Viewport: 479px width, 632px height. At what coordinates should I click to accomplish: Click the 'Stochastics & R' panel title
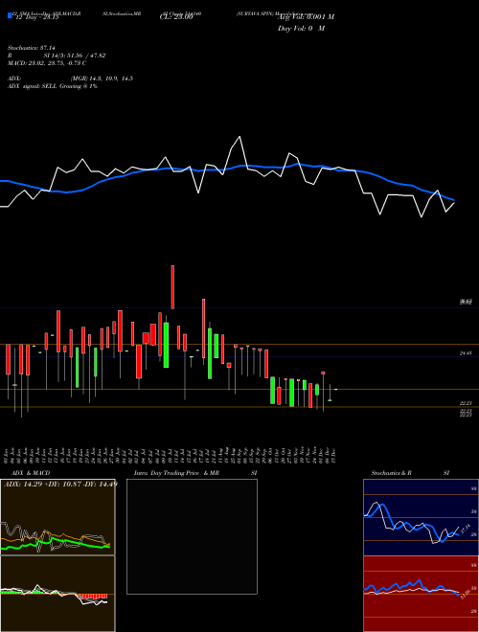click(x=391, y=473)
